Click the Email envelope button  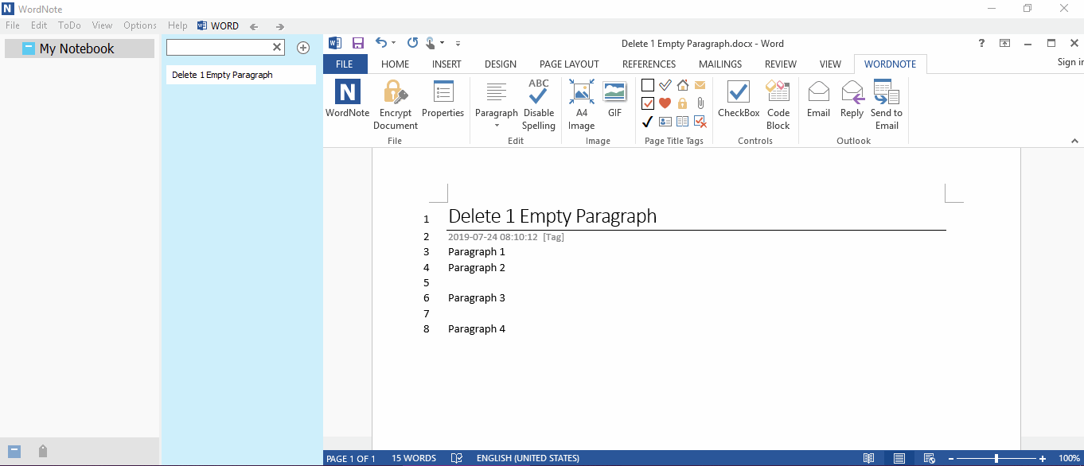point(818,99)
